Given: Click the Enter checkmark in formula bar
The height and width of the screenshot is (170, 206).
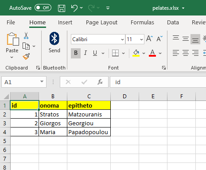Looking at the screenshot, I should coord(84,82).
